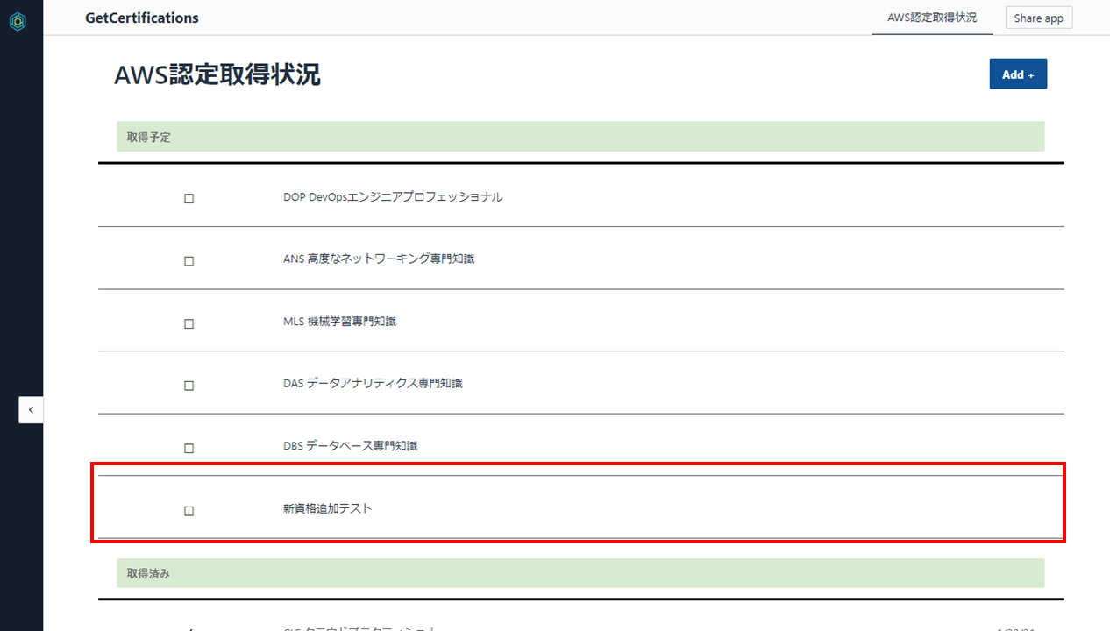
Task: Select the DAS データアナリティクス専門知識 text
Action: pos(373,383)
